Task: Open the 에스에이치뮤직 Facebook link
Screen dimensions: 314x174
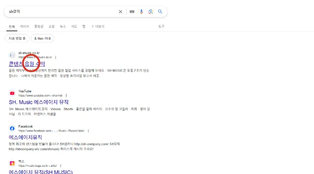Action: click(x=25, y=137)
